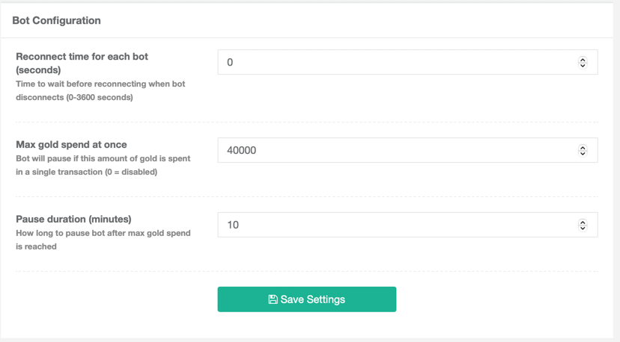This screenshot has height=342, width=620.
Task: Decrement the Reconnect time value with down arrow
Action: [x=583, y=66]
